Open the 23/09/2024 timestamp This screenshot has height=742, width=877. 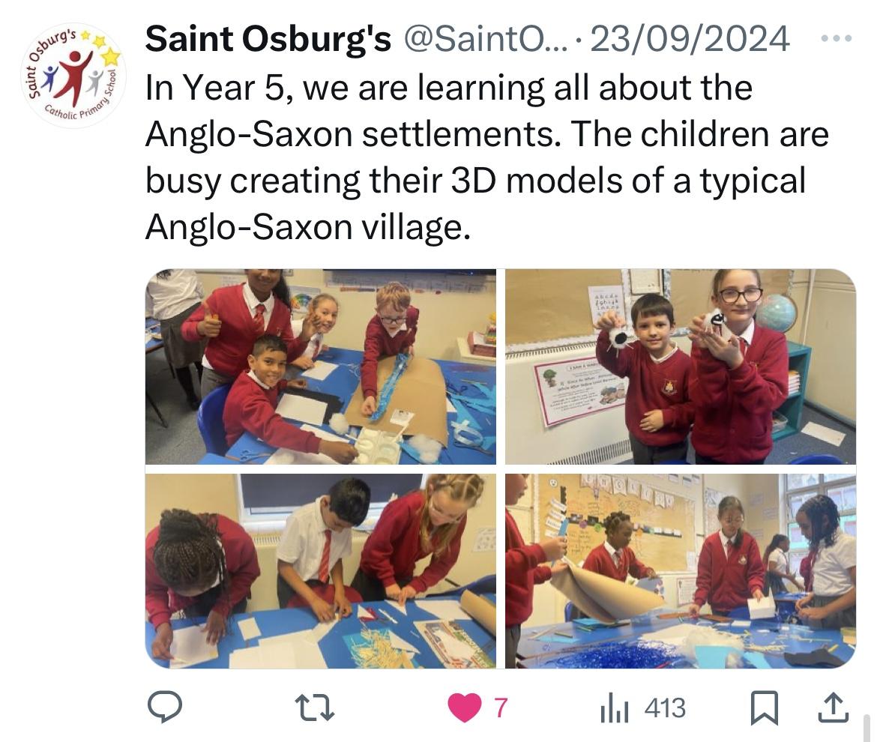(x=690, y=39)
